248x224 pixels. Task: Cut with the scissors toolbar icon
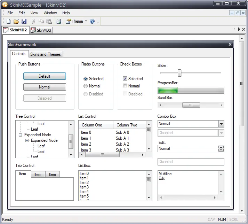pos(33,21)
